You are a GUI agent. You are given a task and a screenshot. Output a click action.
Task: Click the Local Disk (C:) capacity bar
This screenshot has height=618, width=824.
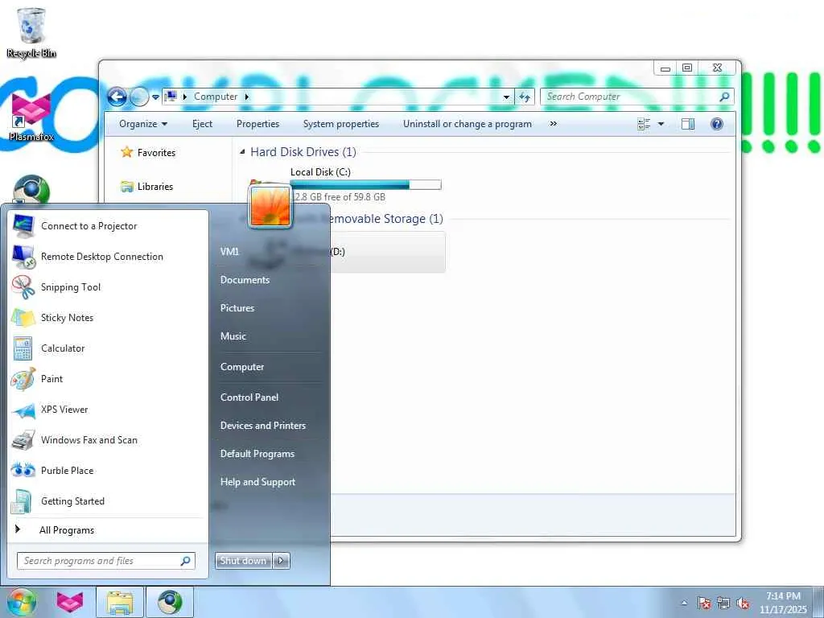click(x=365, y=184)
